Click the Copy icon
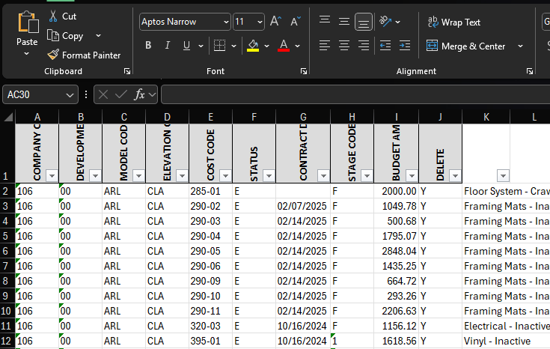The width and height of the screenshot is (550, 349). click(x=53, y=35)
